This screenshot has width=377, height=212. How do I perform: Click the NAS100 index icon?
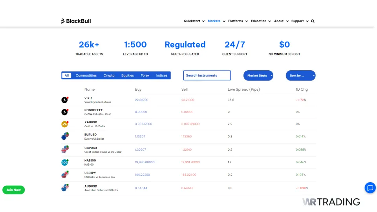(65, 162)
